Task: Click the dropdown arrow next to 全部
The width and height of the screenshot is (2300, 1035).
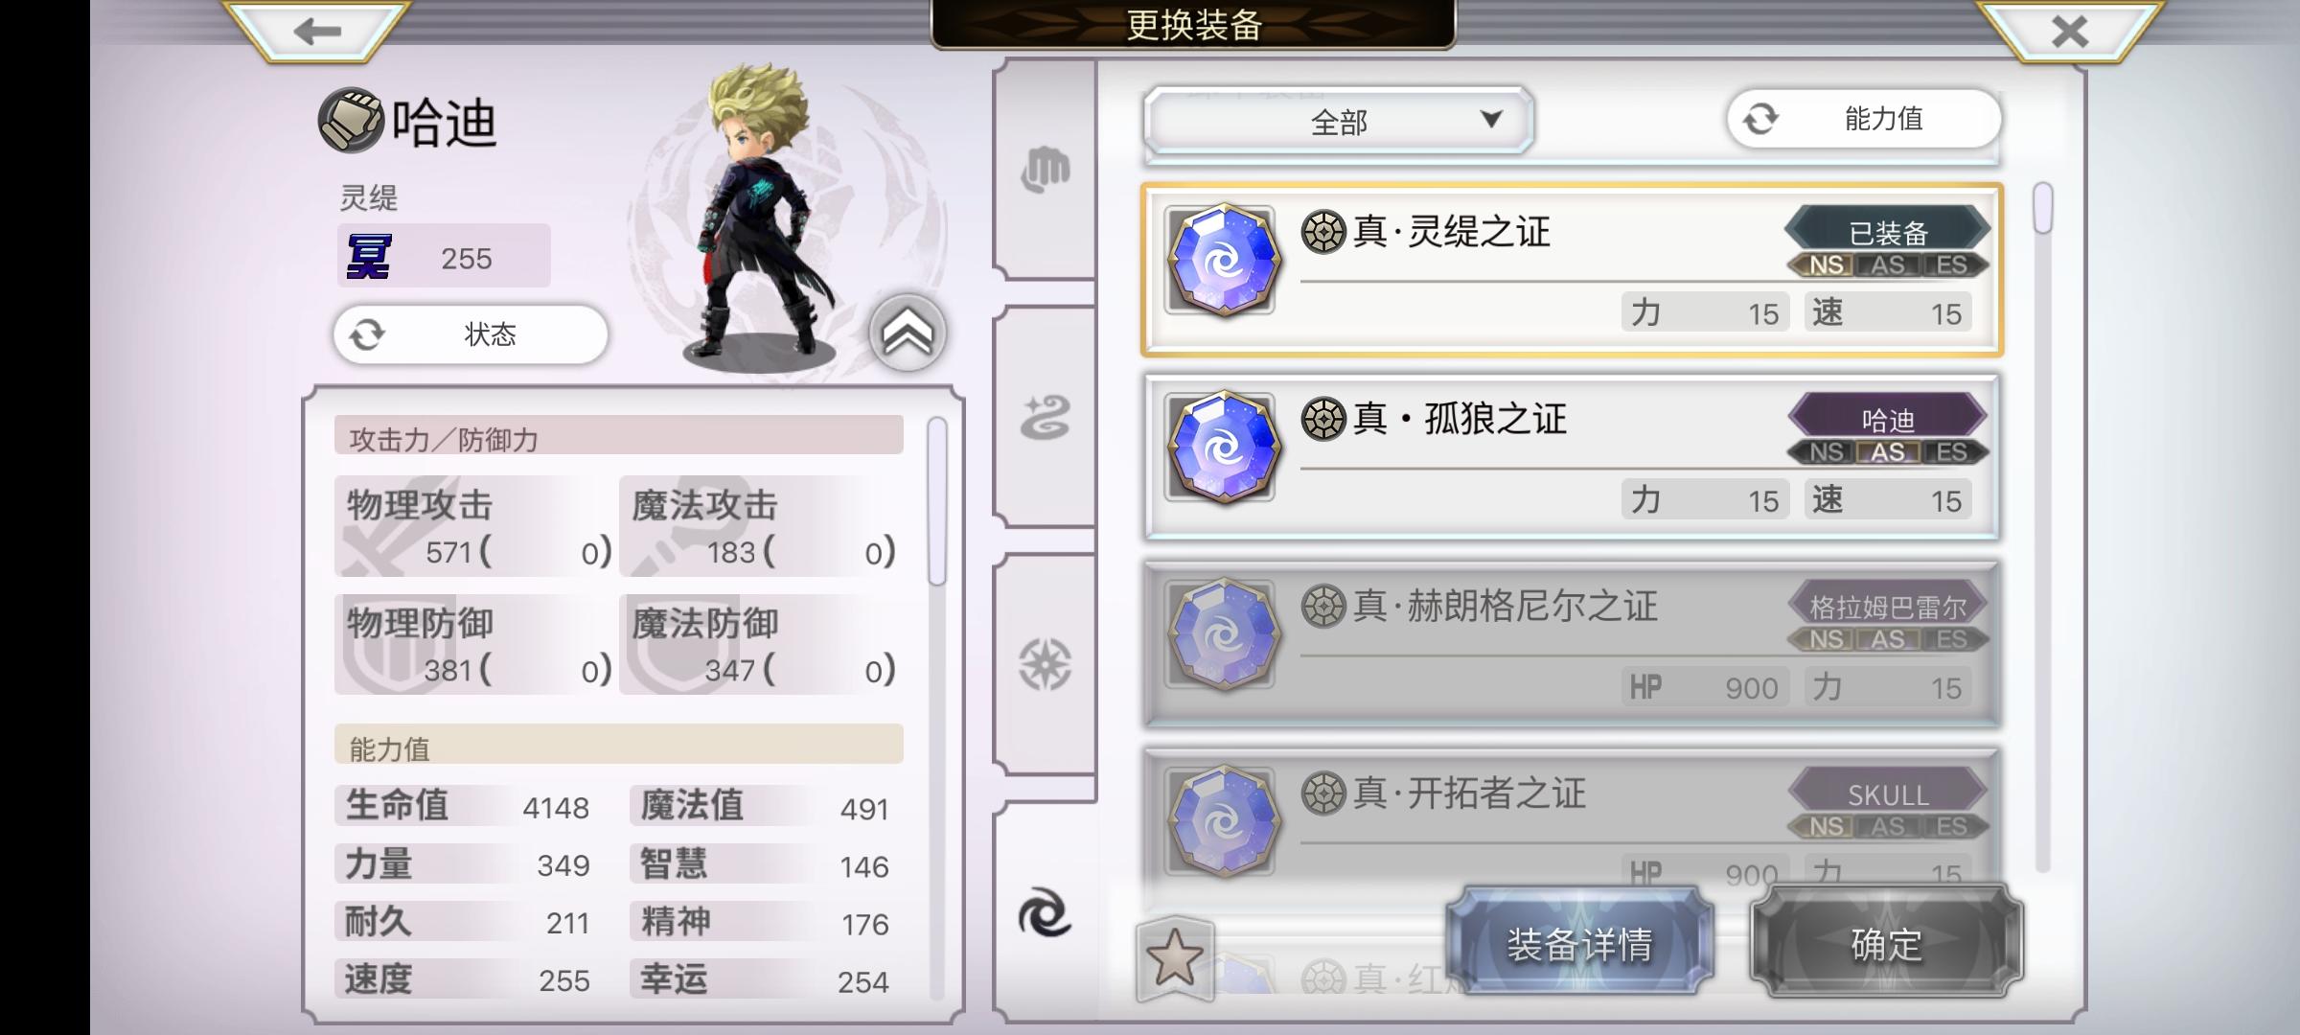Action: click(x=1491, y=119)
